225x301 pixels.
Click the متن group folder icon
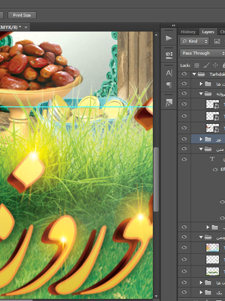click(208, 149)
